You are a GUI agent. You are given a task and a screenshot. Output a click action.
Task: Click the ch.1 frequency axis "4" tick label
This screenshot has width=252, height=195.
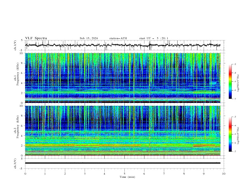tap(22, 83)
